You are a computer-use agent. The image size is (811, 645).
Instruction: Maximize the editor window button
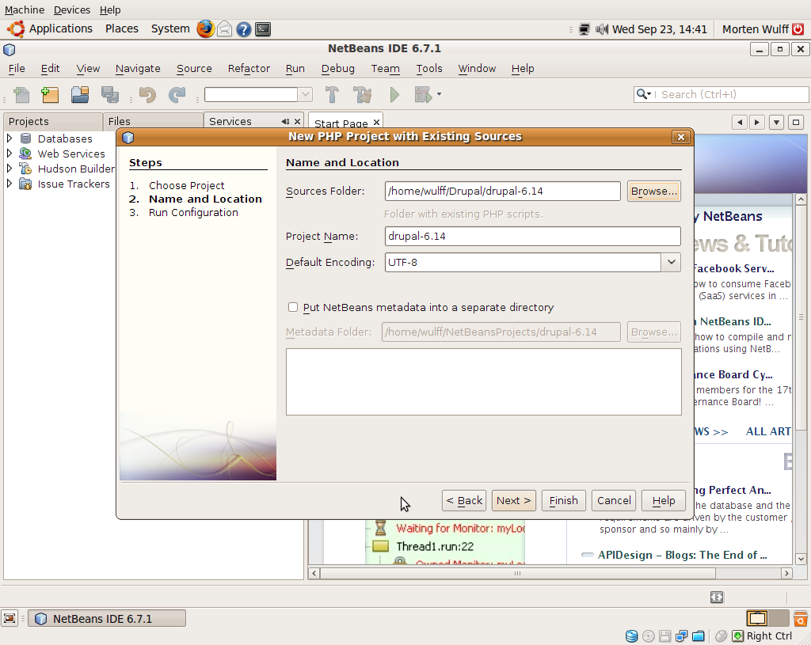pos(795,123)
